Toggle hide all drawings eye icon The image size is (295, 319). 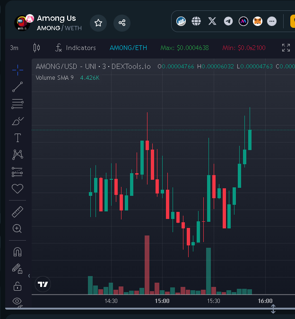17,301
